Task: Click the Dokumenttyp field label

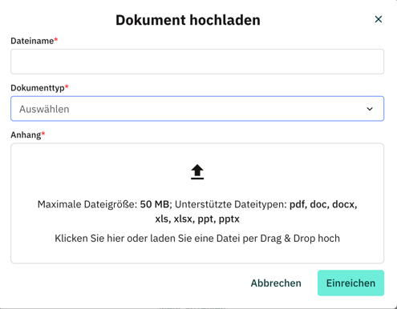Action: tap(38, 88)
